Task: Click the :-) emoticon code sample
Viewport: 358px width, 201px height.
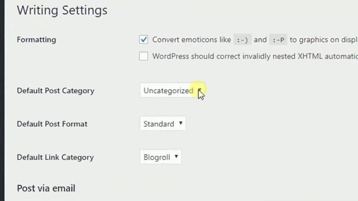Action: (x=242, y=40)
